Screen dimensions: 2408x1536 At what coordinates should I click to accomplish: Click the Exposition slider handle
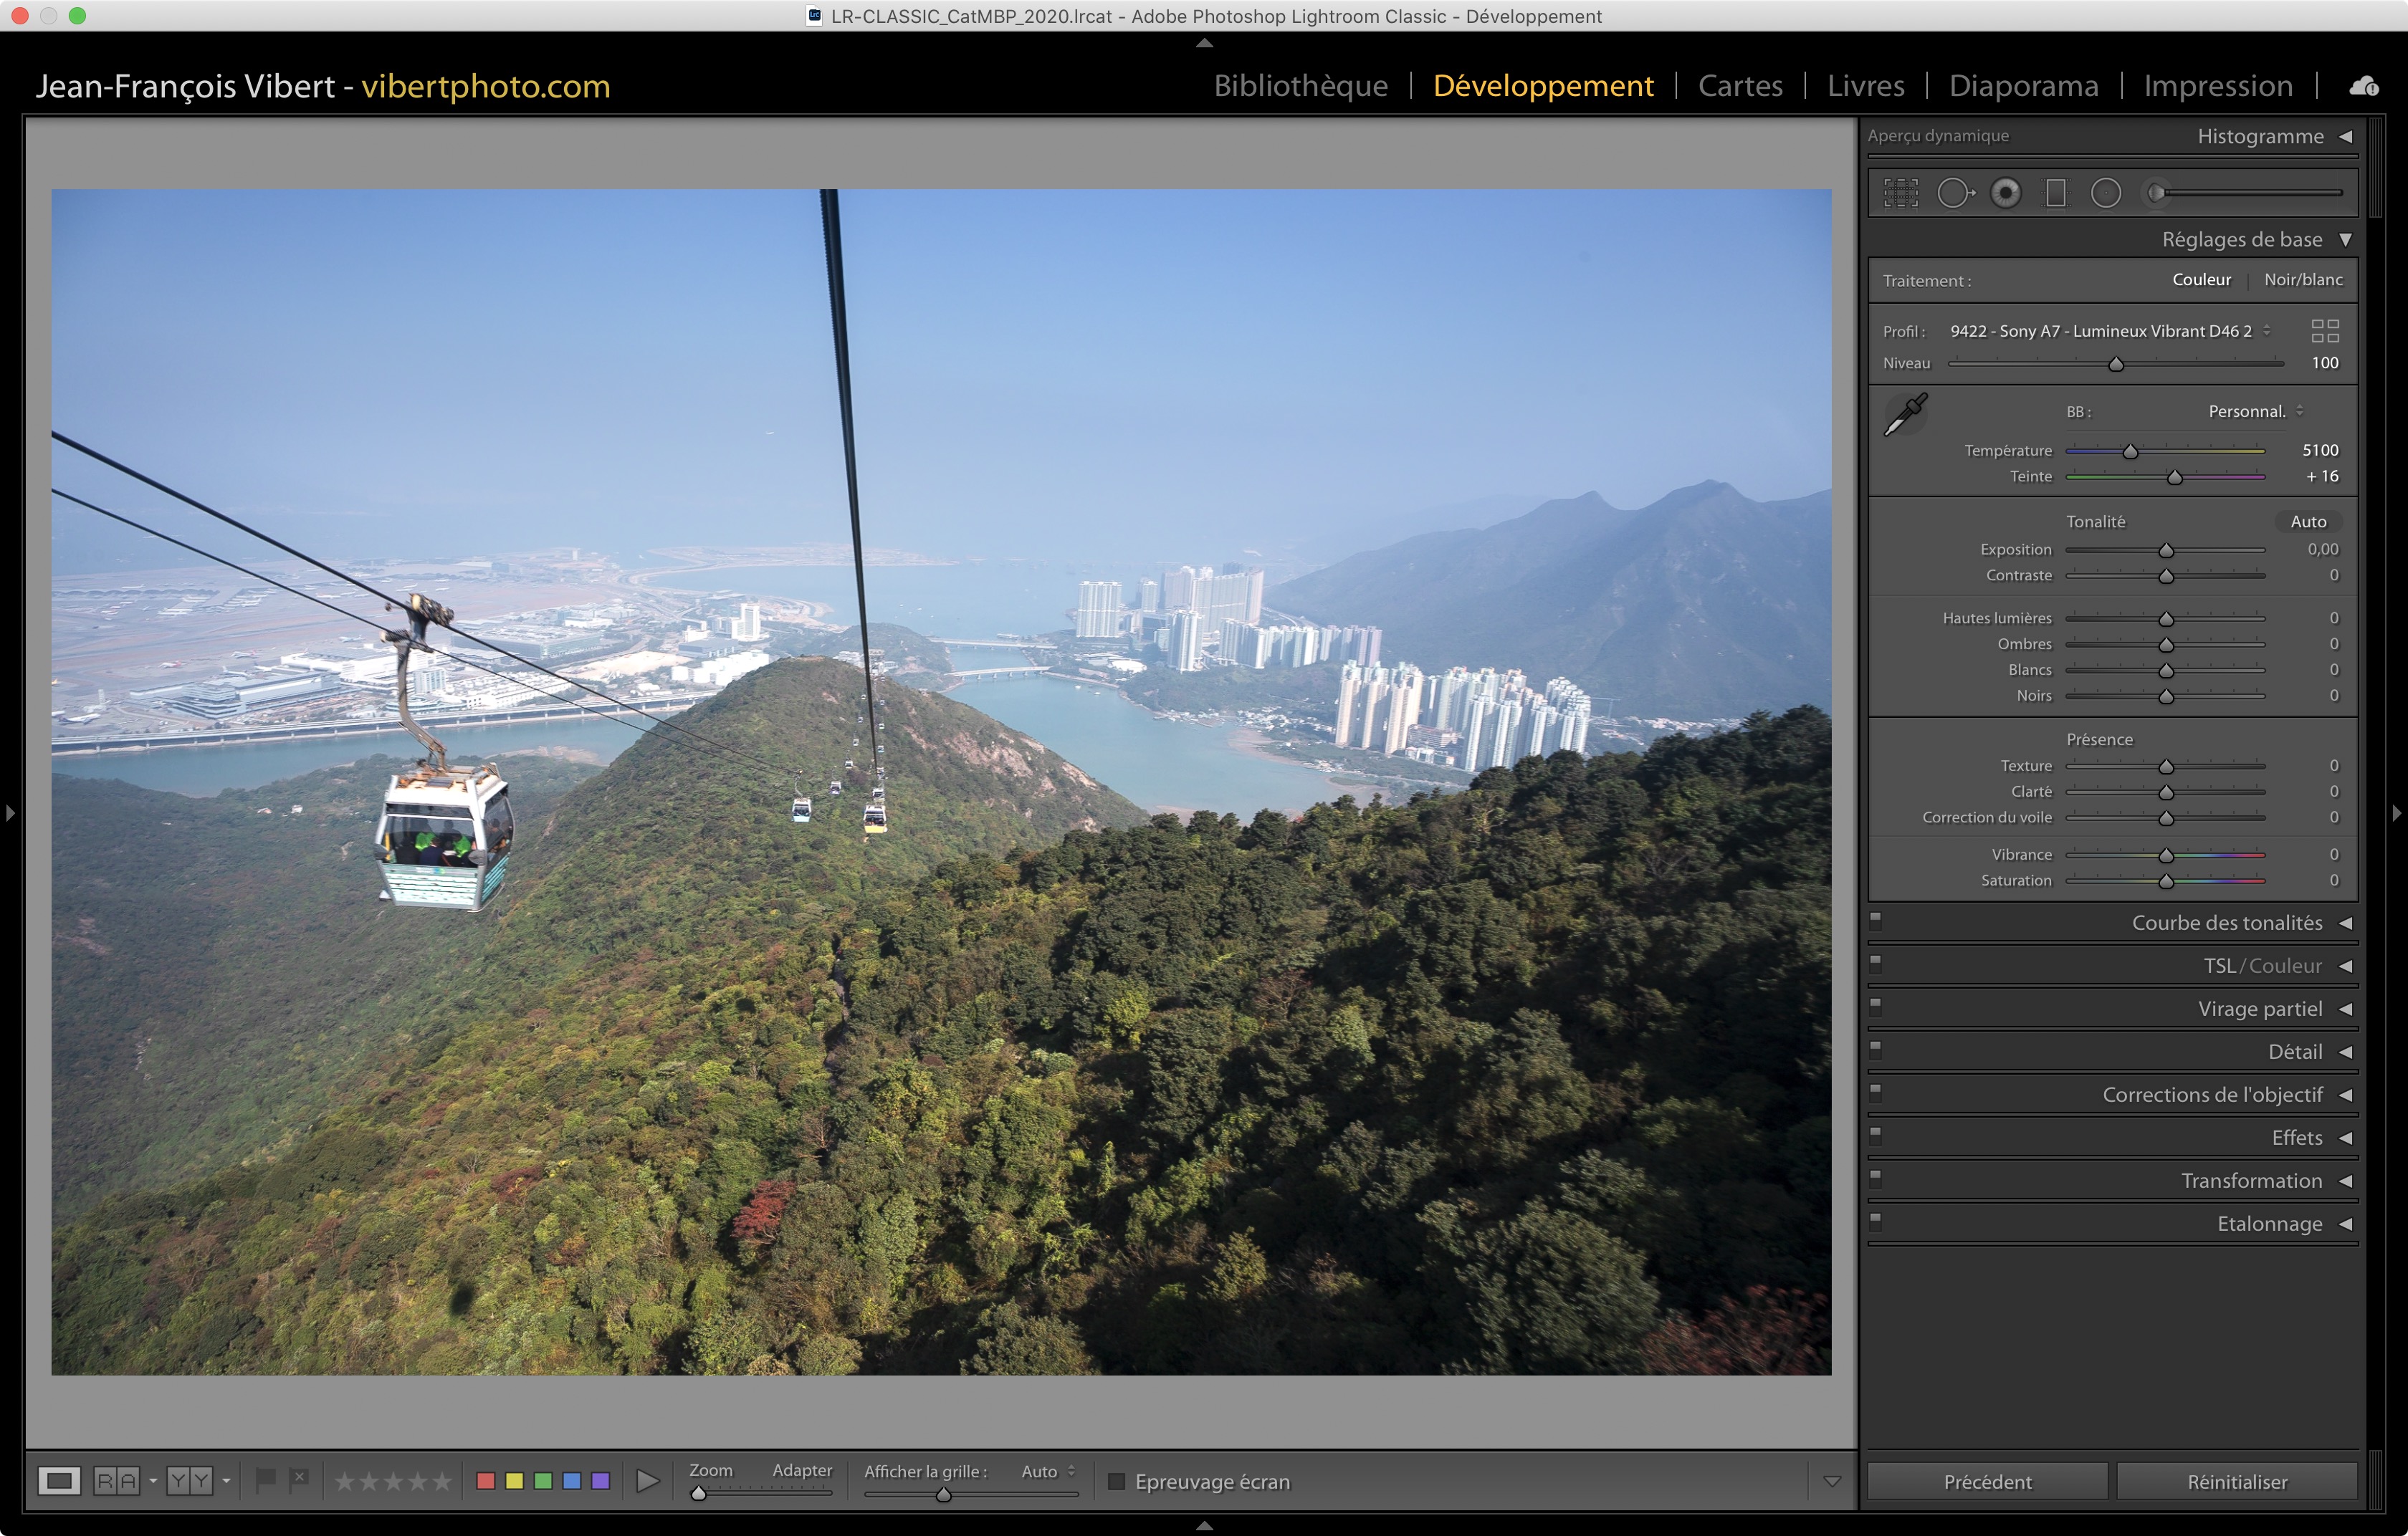pyautogui.click(x=2166, y=551)
